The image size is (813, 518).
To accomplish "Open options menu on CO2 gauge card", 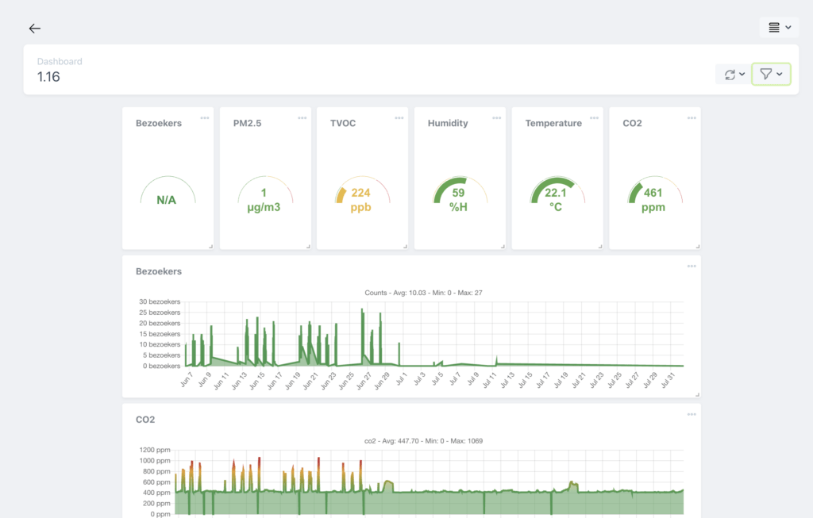I will click(692, 118).
